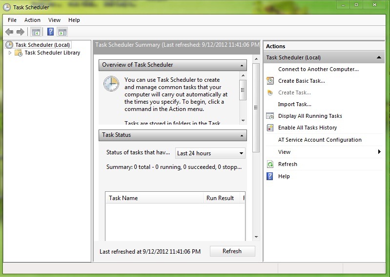Click the Refresh text in Actions pane
Viewport: 390px width, 277px height.
pos(287,164)
